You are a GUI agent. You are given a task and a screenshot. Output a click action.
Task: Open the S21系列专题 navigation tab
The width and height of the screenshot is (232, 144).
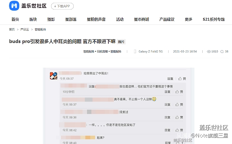tap(214, 19)
